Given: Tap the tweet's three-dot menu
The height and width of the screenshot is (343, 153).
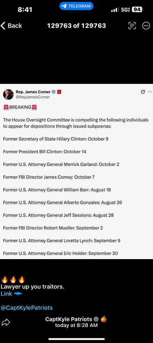Looking at the screenshot, I should pyautogui.click(x=150, y=92).
